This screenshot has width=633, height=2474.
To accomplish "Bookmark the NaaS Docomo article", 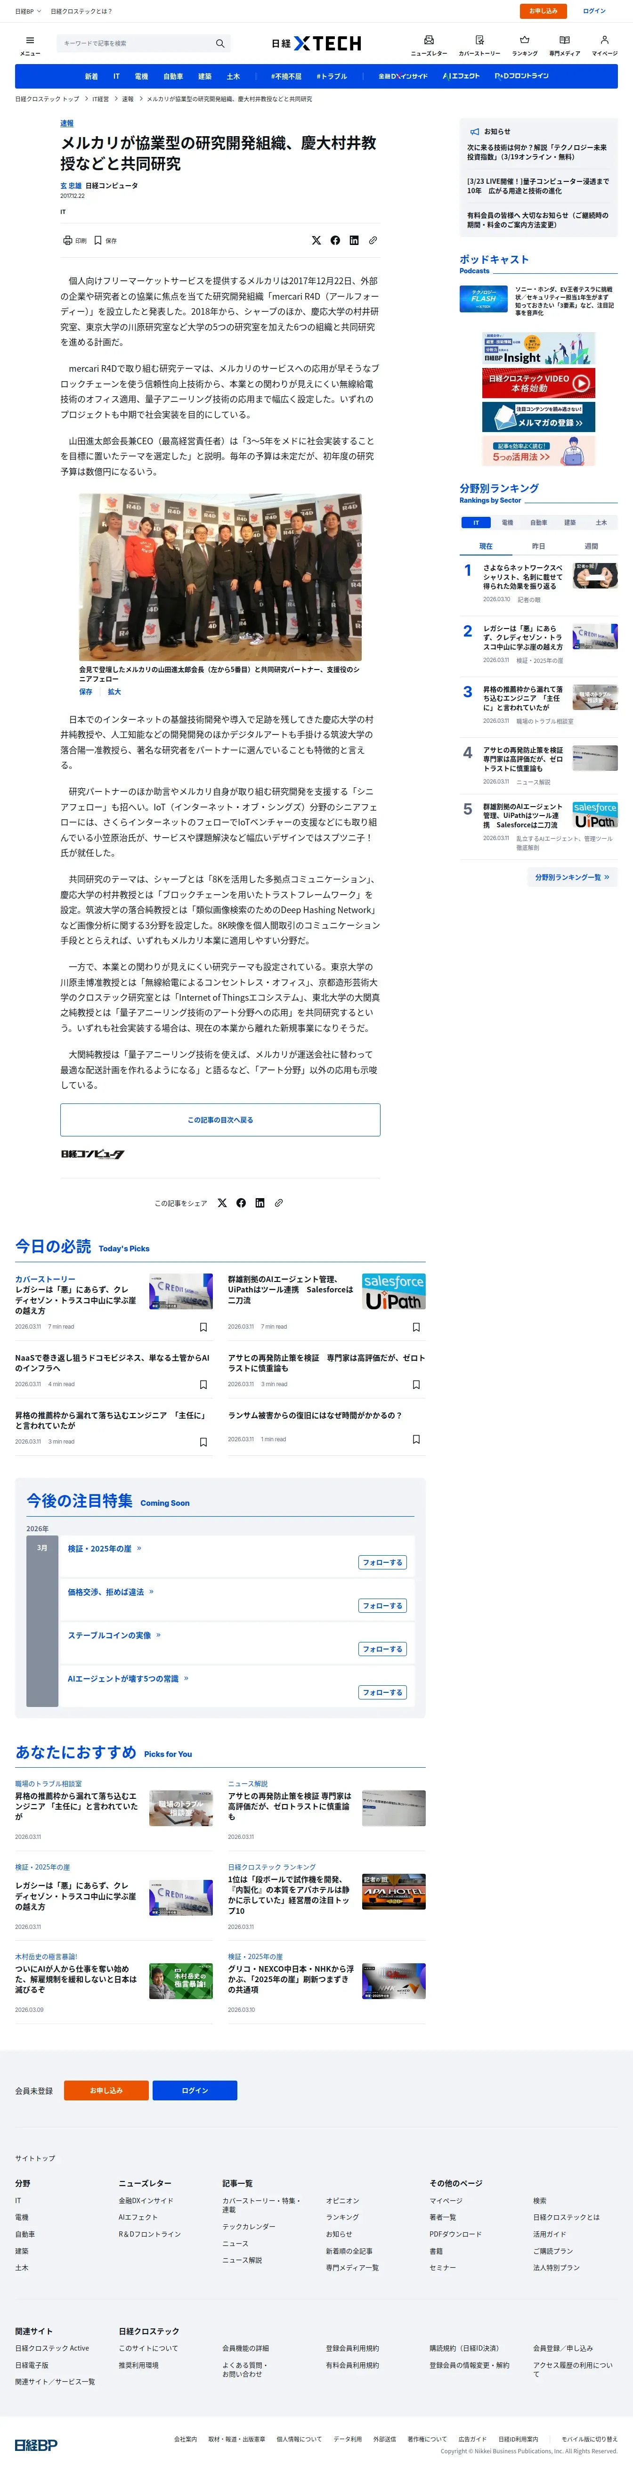I will tap(203, 1385).
